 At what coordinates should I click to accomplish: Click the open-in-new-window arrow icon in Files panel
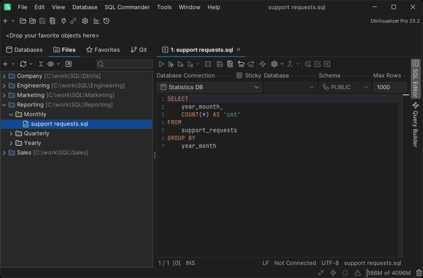coord(68,64)
